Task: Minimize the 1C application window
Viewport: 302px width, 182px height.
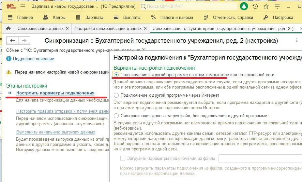Action: click(x=288, y=7)
